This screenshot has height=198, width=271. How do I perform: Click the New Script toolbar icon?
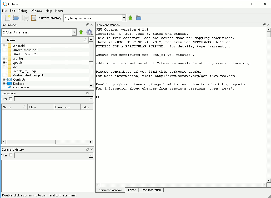point(8,18)
